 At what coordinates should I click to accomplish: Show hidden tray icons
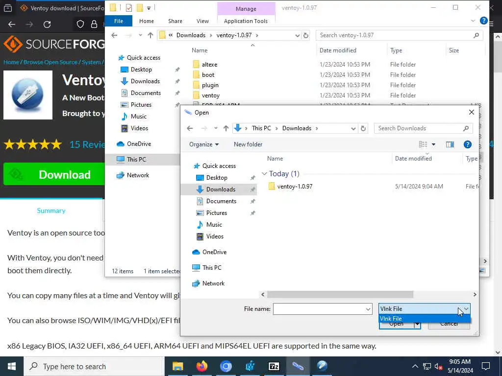(x=415, y=366)
